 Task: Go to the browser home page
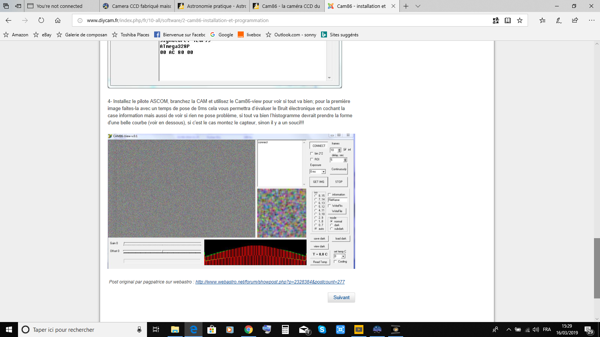pos(58,21)
